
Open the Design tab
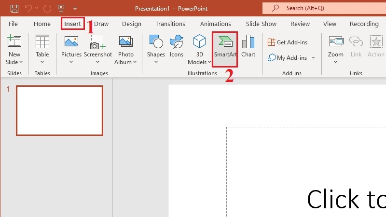coord(132,24)
